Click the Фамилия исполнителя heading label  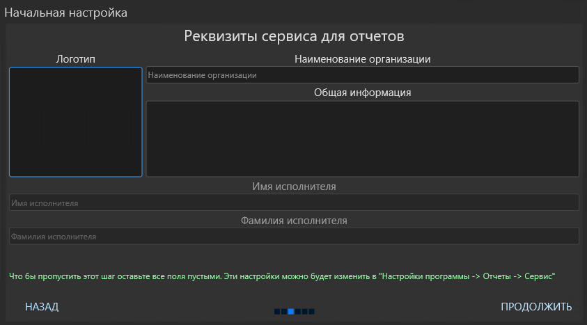294,221
